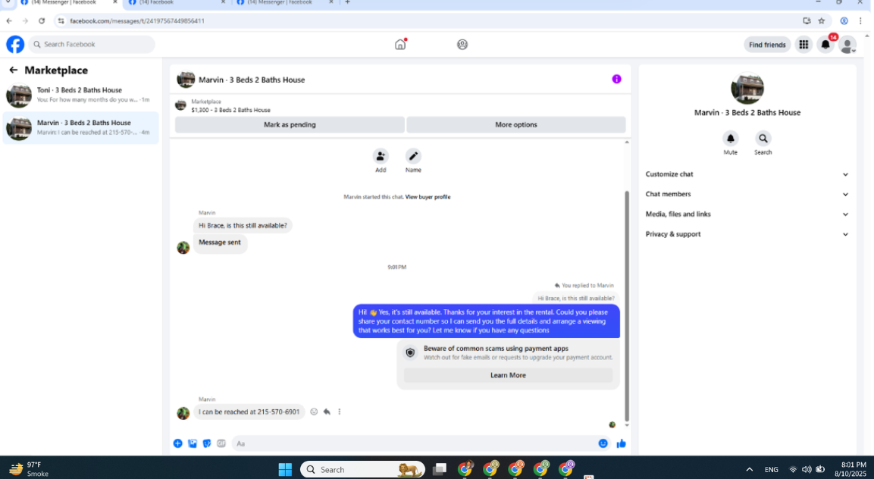This screenshot has height=479, width=874.
Task: Open Chrome three-dot menu
Action: point(860,20)
